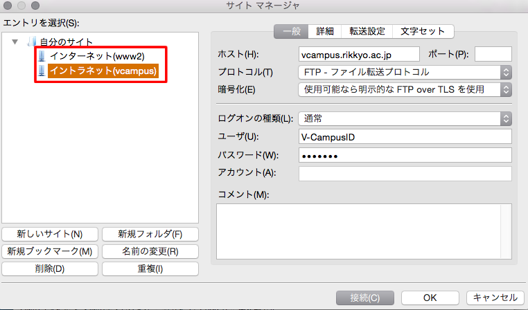The height and width of the screenshot is (310, 528).
Task: Click the 自分のサイト folder icon
Action: 32,42
